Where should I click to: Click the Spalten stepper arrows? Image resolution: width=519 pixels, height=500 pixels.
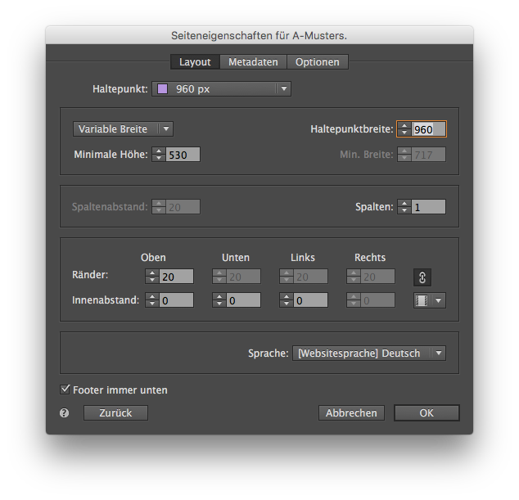point(404,207)
